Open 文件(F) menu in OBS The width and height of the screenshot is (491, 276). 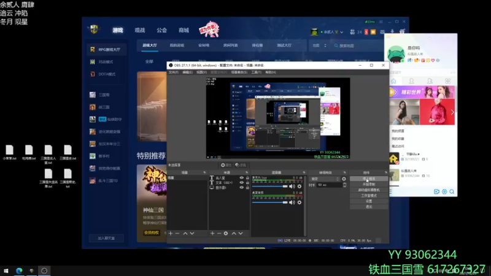(173, 72)
